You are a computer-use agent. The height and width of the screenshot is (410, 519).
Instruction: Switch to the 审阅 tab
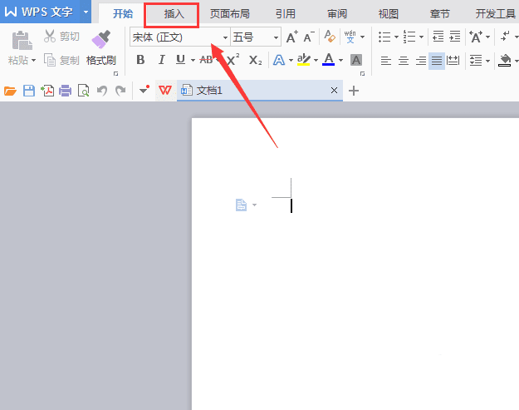(337, 14)
